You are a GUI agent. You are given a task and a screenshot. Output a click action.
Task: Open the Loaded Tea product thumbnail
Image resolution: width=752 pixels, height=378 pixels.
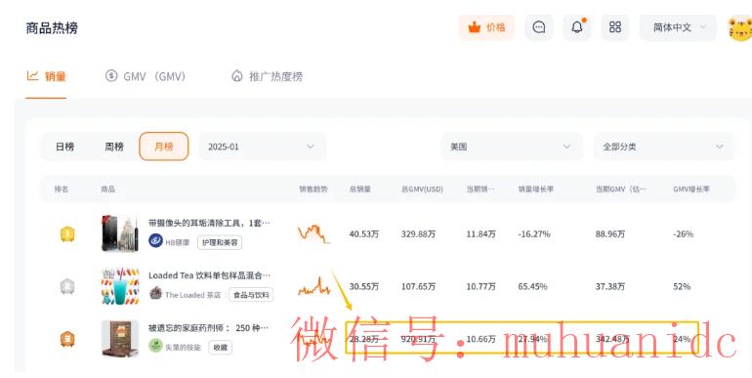tap(120, 286)
